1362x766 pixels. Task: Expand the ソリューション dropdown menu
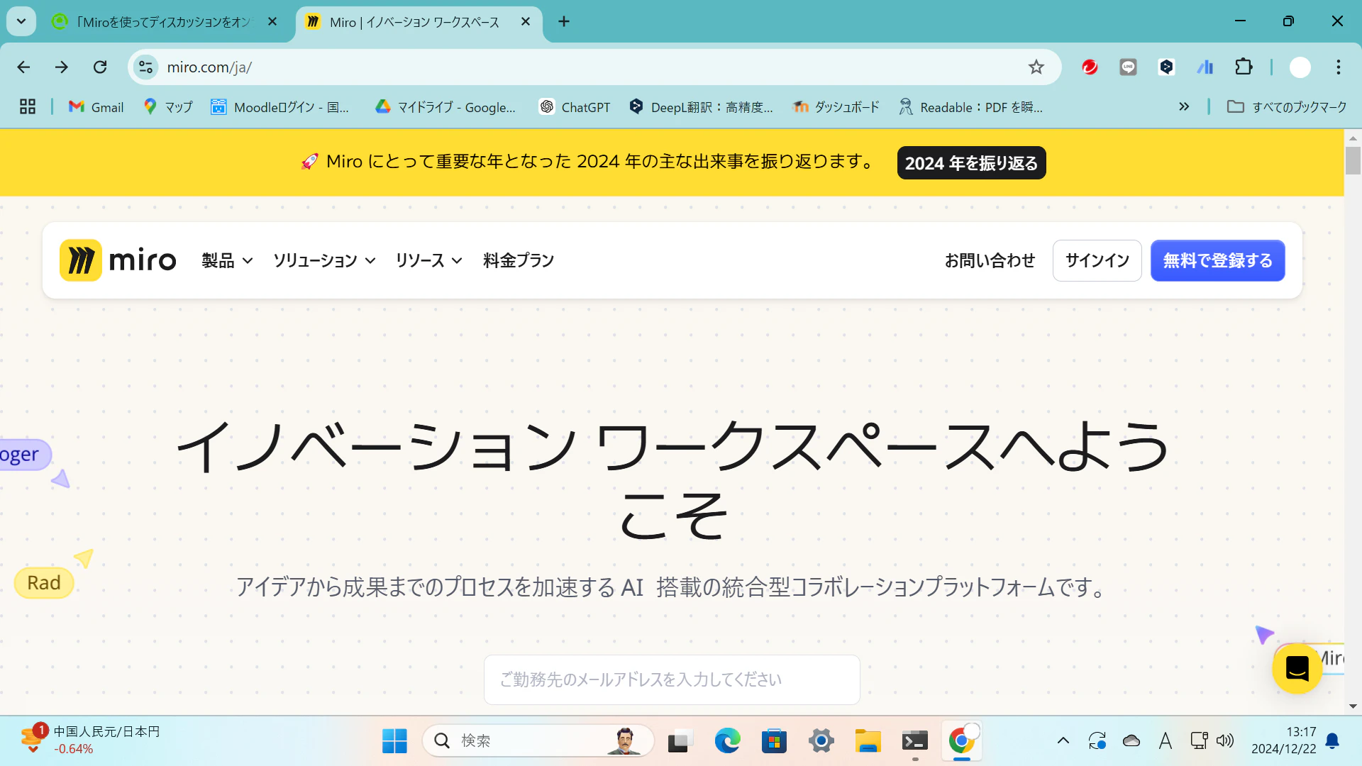tap(324, 260)
